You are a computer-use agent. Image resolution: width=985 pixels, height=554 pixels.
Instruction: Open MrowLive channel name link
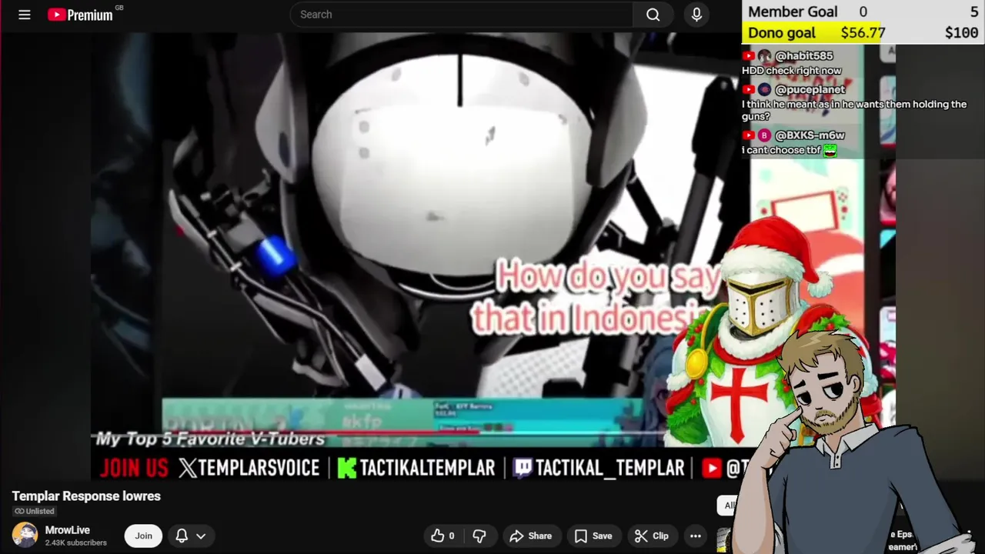tap(68, 530)
